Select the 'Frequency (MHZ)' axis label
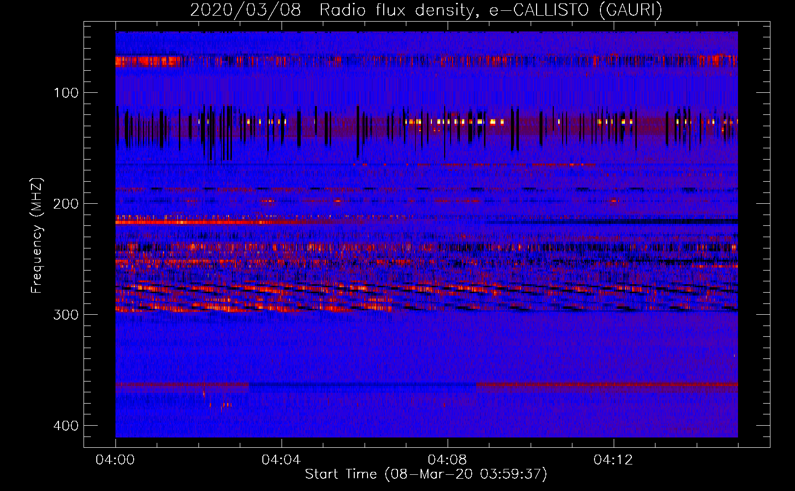The width and height of the screenshot is (795, 491). [37, 236]
